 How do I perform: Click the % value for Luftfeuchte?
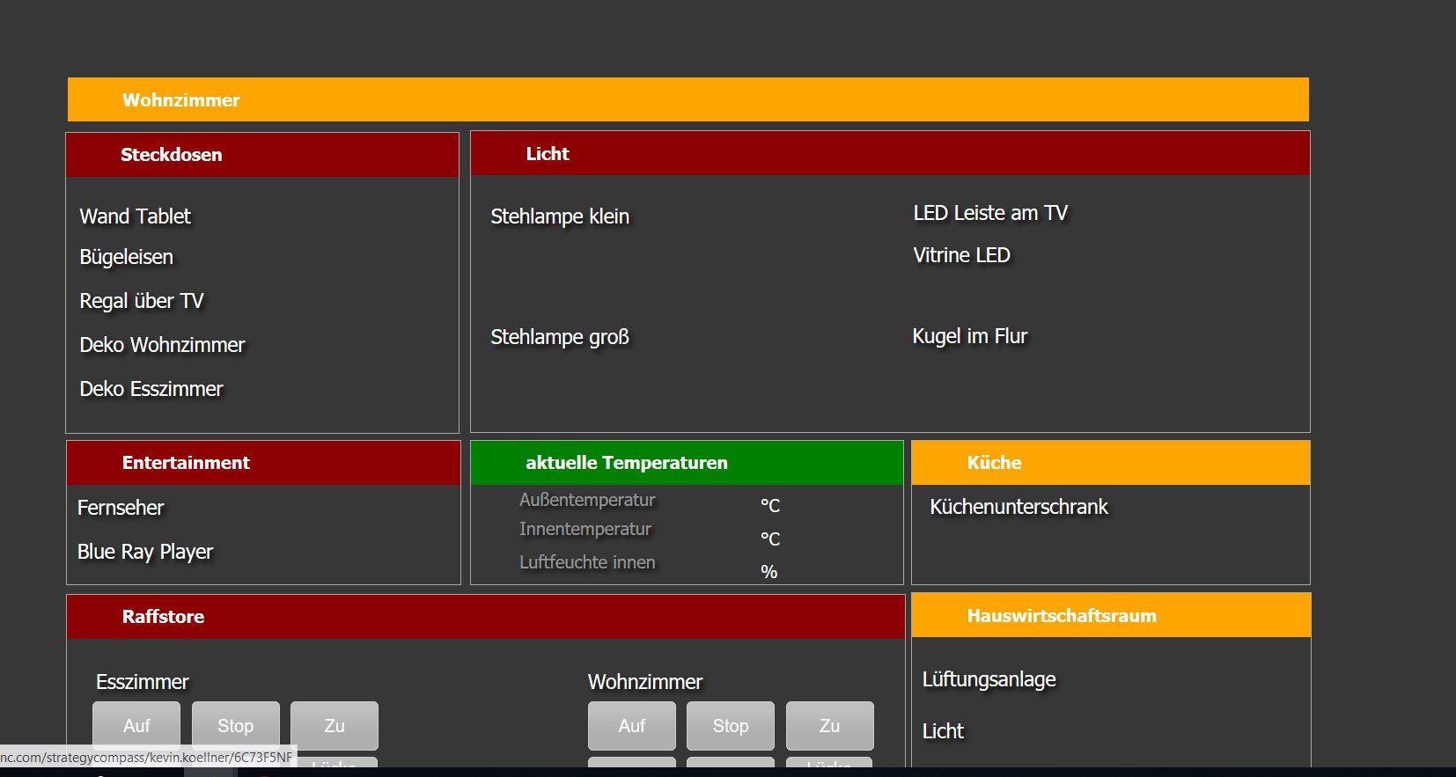tap(769, 572)
